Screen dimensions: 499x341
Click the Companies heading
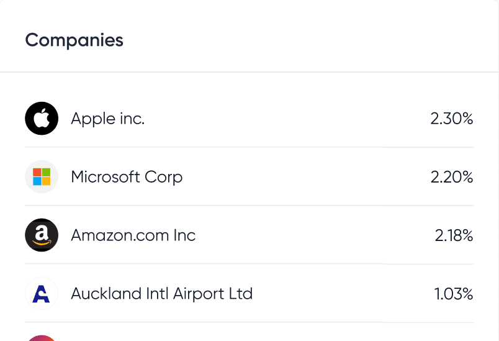click(74, 40)
